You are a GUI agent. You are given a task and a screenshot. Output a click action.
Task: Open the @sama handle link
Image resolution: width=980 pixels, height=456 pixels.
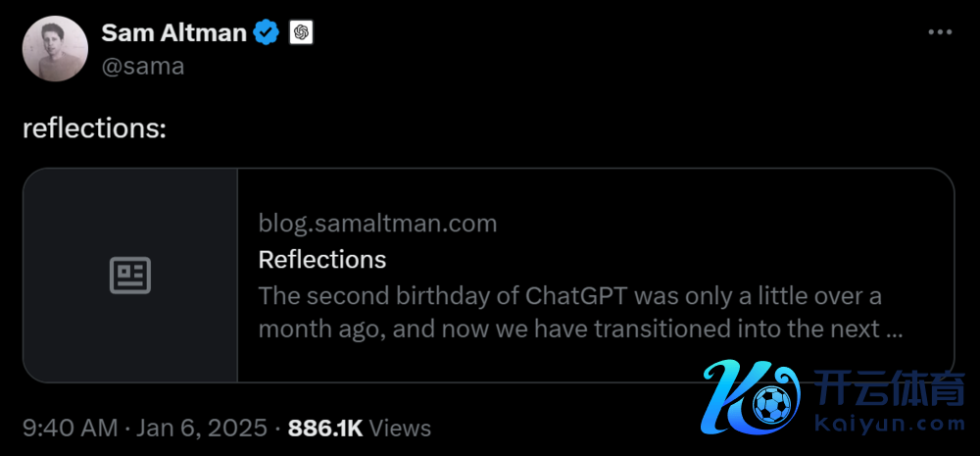pos(142,66)
